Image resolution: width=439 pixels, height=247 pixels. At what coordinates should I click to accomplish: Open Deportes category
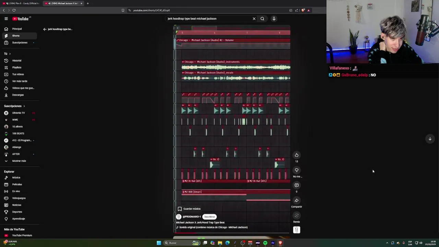pos(19,212)
